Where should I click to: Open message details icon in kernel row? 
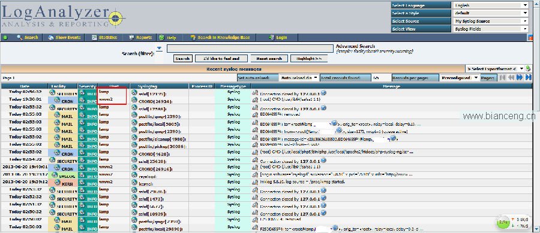click(255, 182)
